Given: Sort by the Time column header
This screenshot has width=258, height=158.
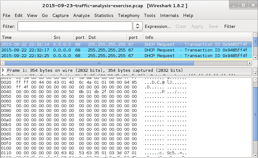Looking at the screenshot, I should coord(26,37).
